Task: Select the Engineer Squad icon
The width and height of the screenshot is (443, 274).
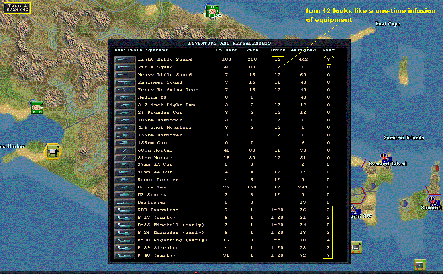Action: tap(125, 83)
